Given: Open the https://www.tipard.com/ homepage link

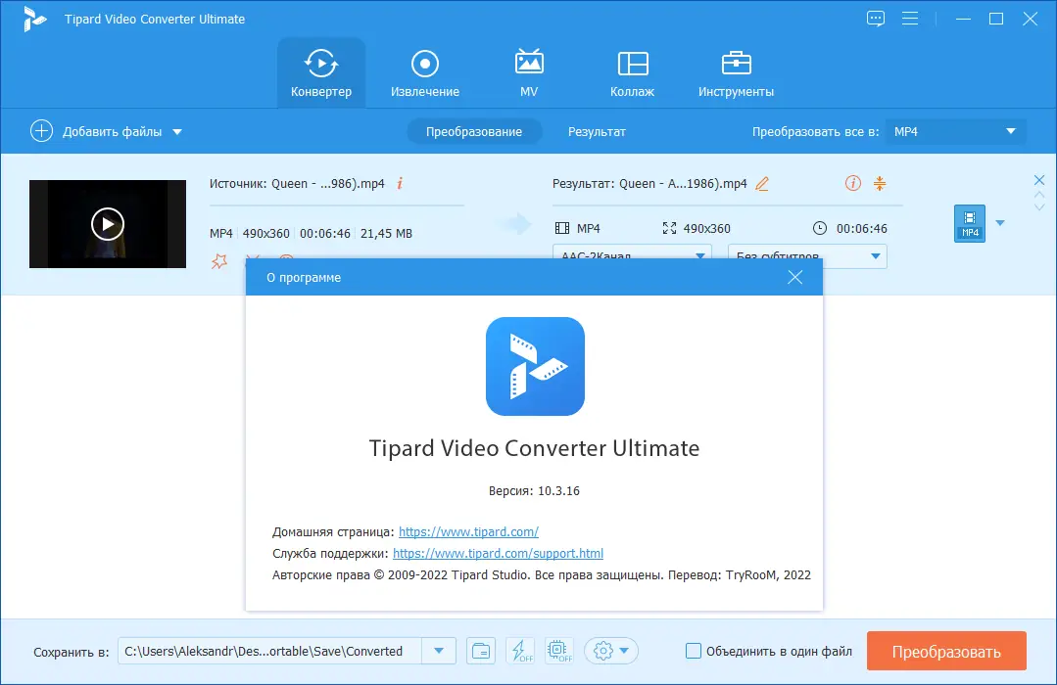Looking at the screenshot, I should [468, 531].
